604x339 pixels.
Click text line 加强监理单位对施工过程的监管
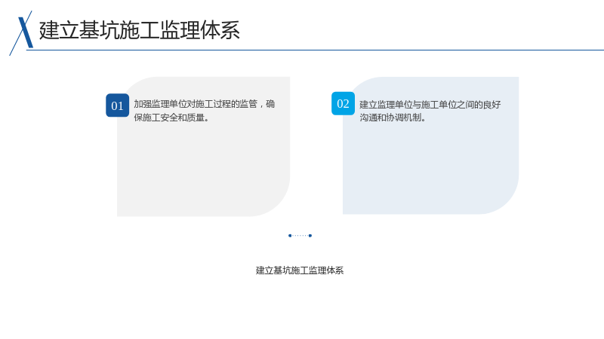coord(196,104)
